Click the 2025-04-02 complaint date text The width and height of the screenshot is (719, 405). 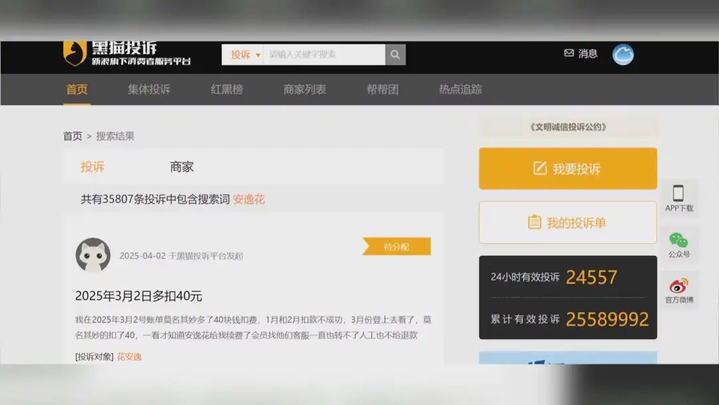click(142, 256)
